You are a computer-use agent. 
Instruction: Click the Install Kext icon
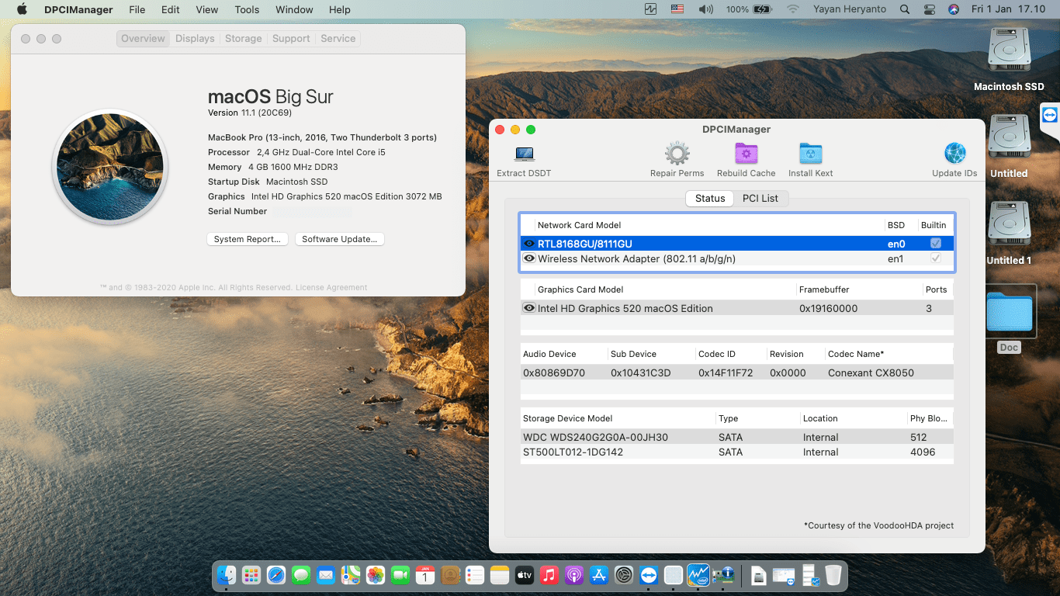click(x=810, y=154)
